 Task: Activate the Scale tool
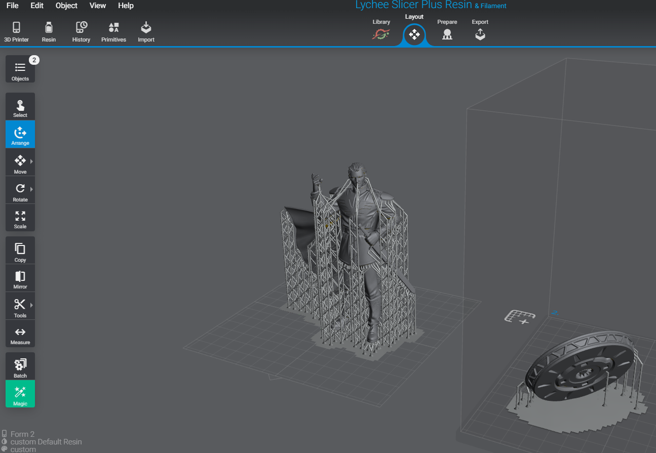coord(20,219)
